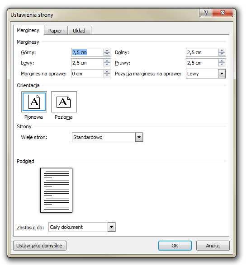
Task: Click Ustaw jako domyślne button
Action: point(40,246)
